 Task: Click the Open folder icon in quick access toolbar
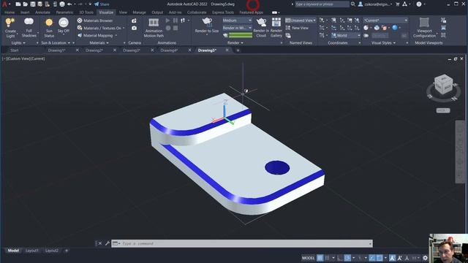click(26, 4)
